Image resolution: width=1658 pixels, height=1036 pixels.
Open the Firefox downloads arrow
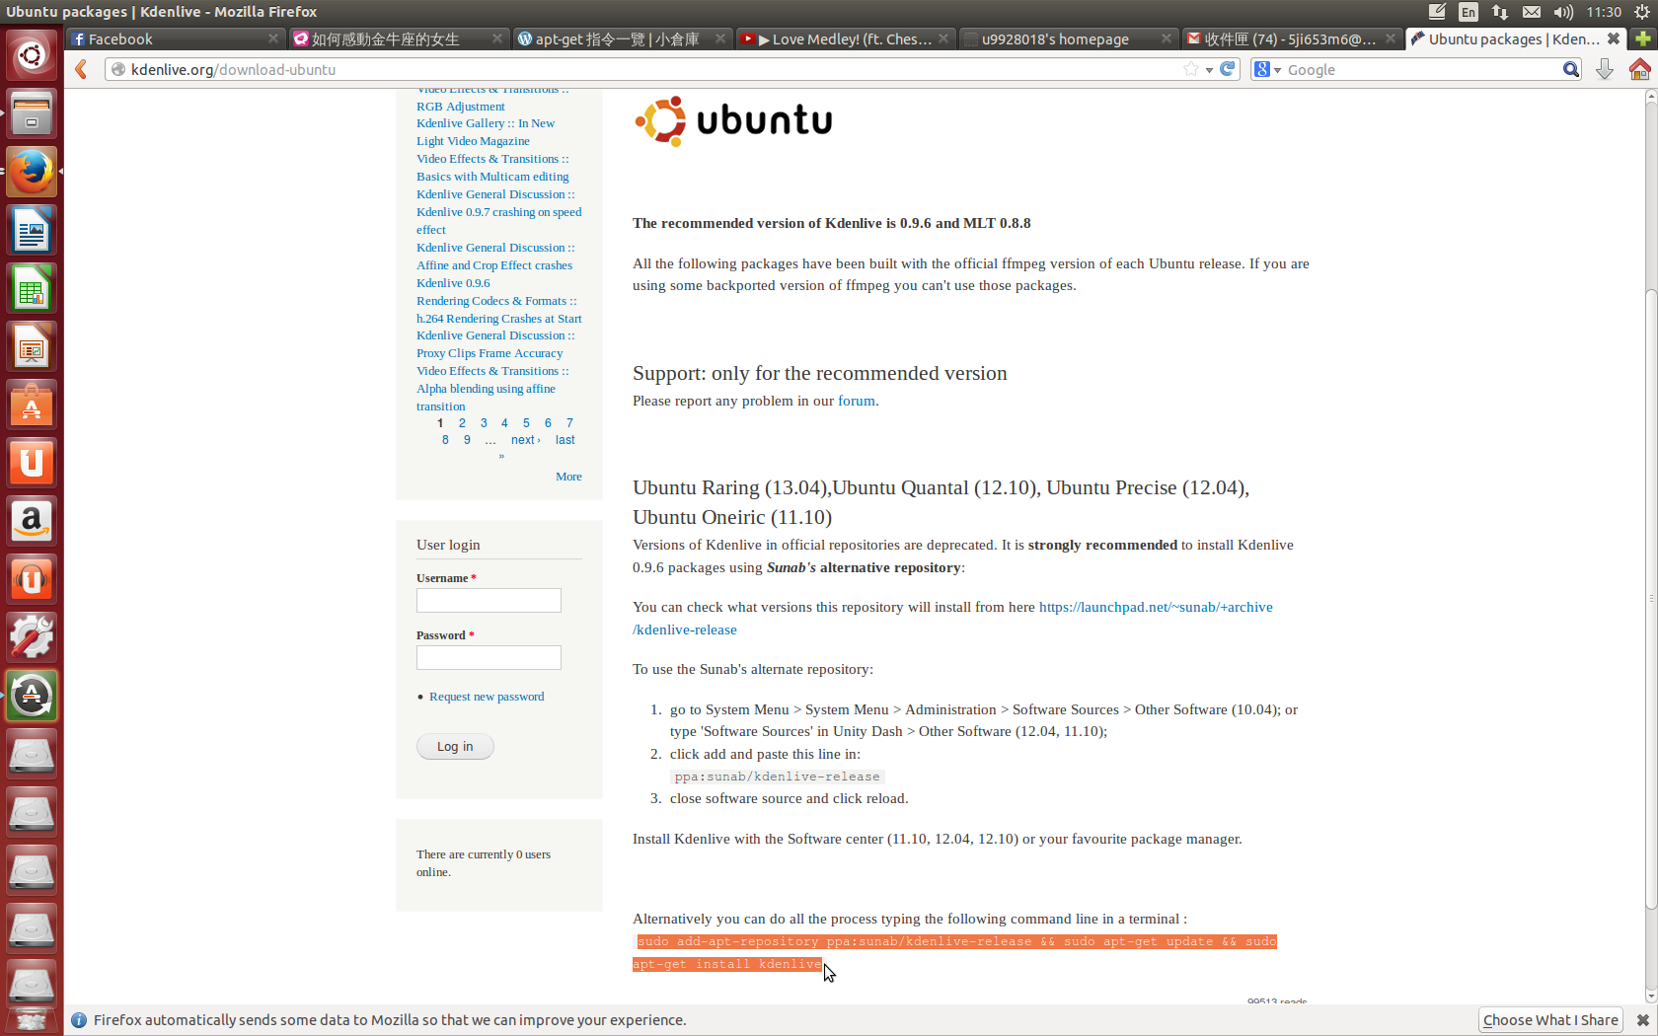click(1605, 69)
